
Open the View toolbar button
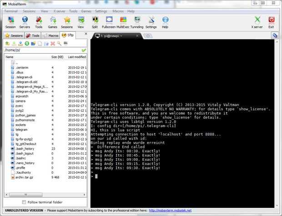tap(81, 22)
